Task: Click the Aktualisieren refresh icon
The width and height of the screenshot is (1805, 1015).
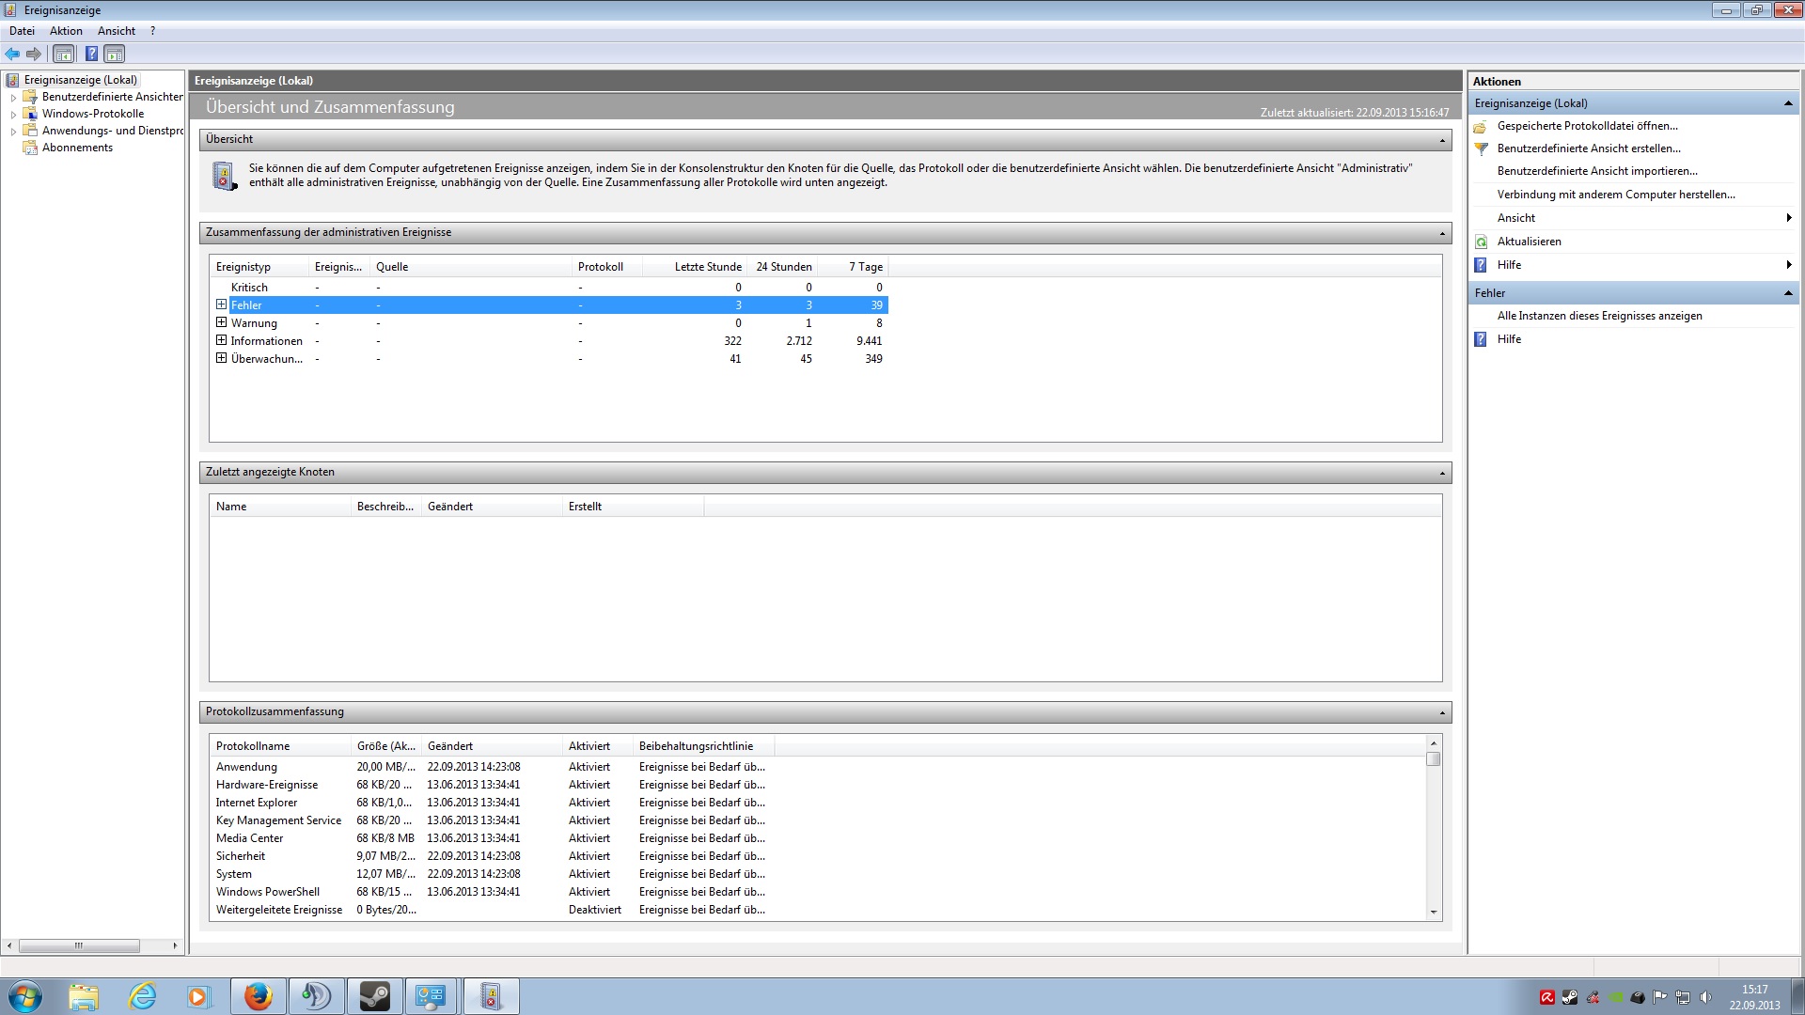Action: pos(1482,242)
